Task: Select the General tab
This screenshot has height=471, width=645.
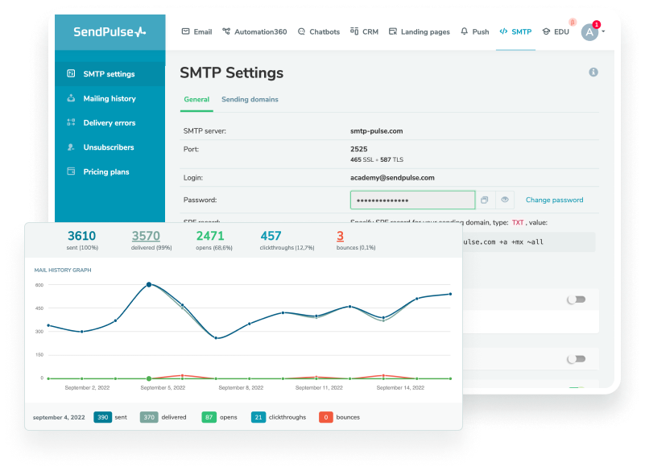Action: pyautogui.click(x=196, y=100)
